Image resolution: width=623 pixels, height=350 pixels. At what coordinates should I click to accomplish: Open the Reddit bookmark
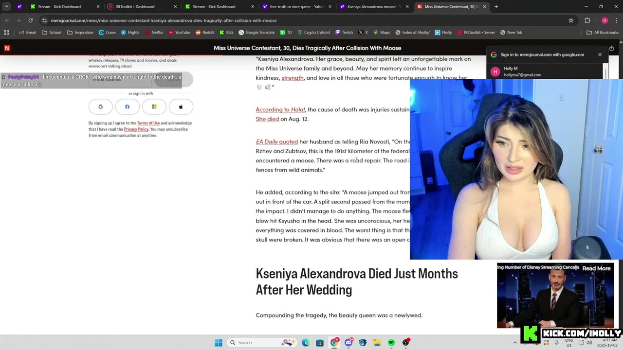point(205,33)
